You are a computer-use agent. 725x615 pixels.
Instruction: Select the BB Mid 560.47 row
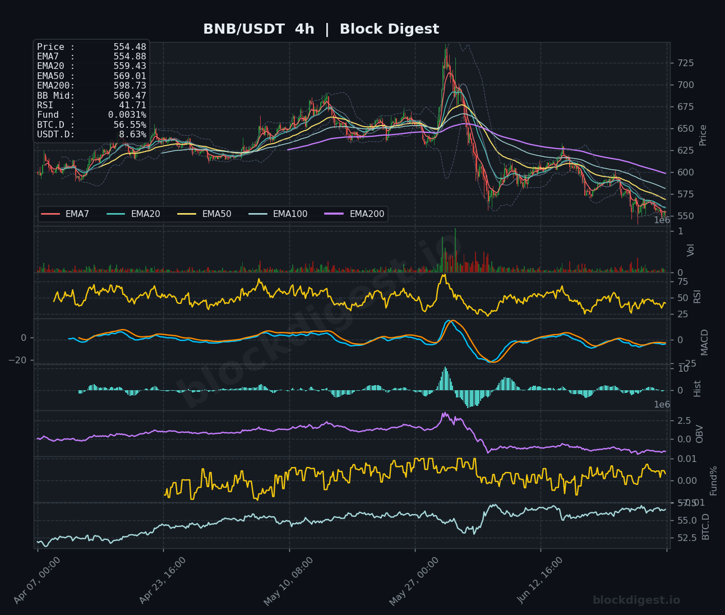(x=91, y=96)
